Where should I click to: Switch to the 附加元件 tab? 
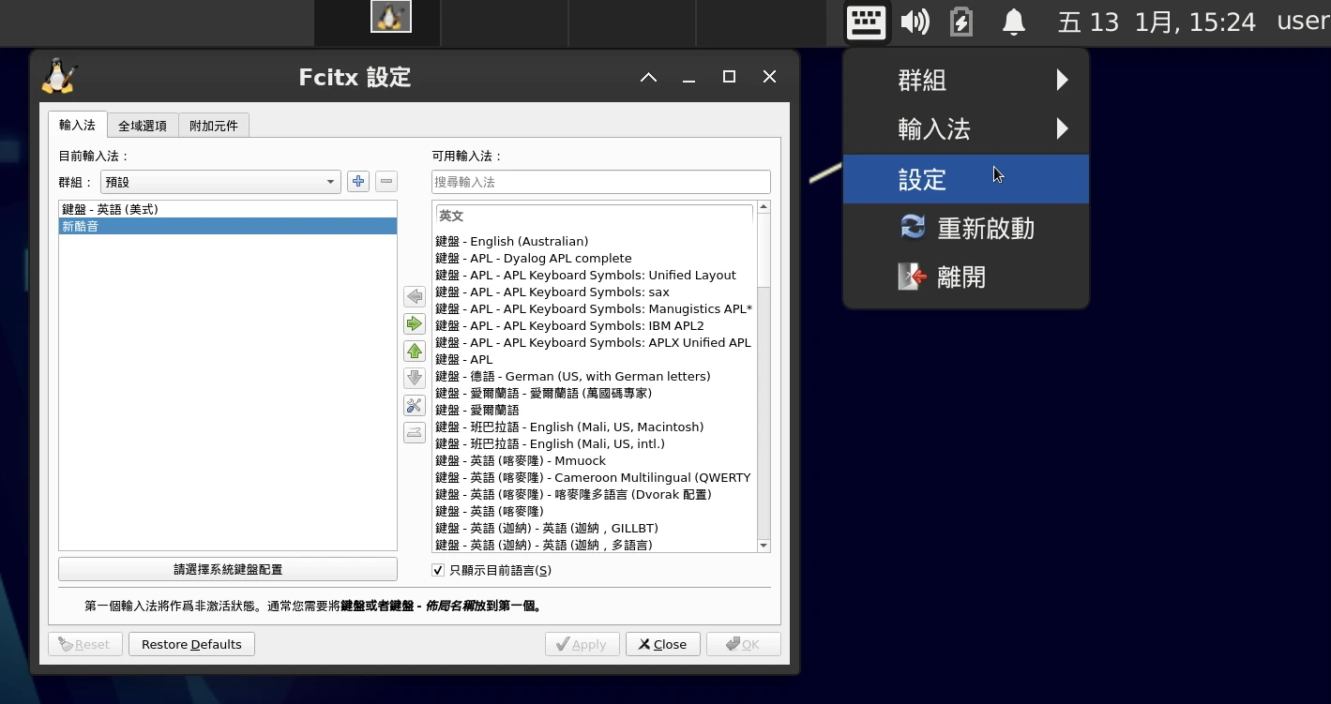(214, 126)
